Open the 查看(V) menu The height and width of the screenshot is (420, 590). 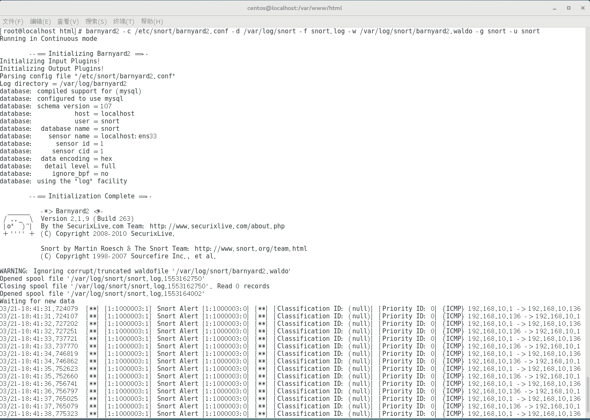(x=68, y=21)
